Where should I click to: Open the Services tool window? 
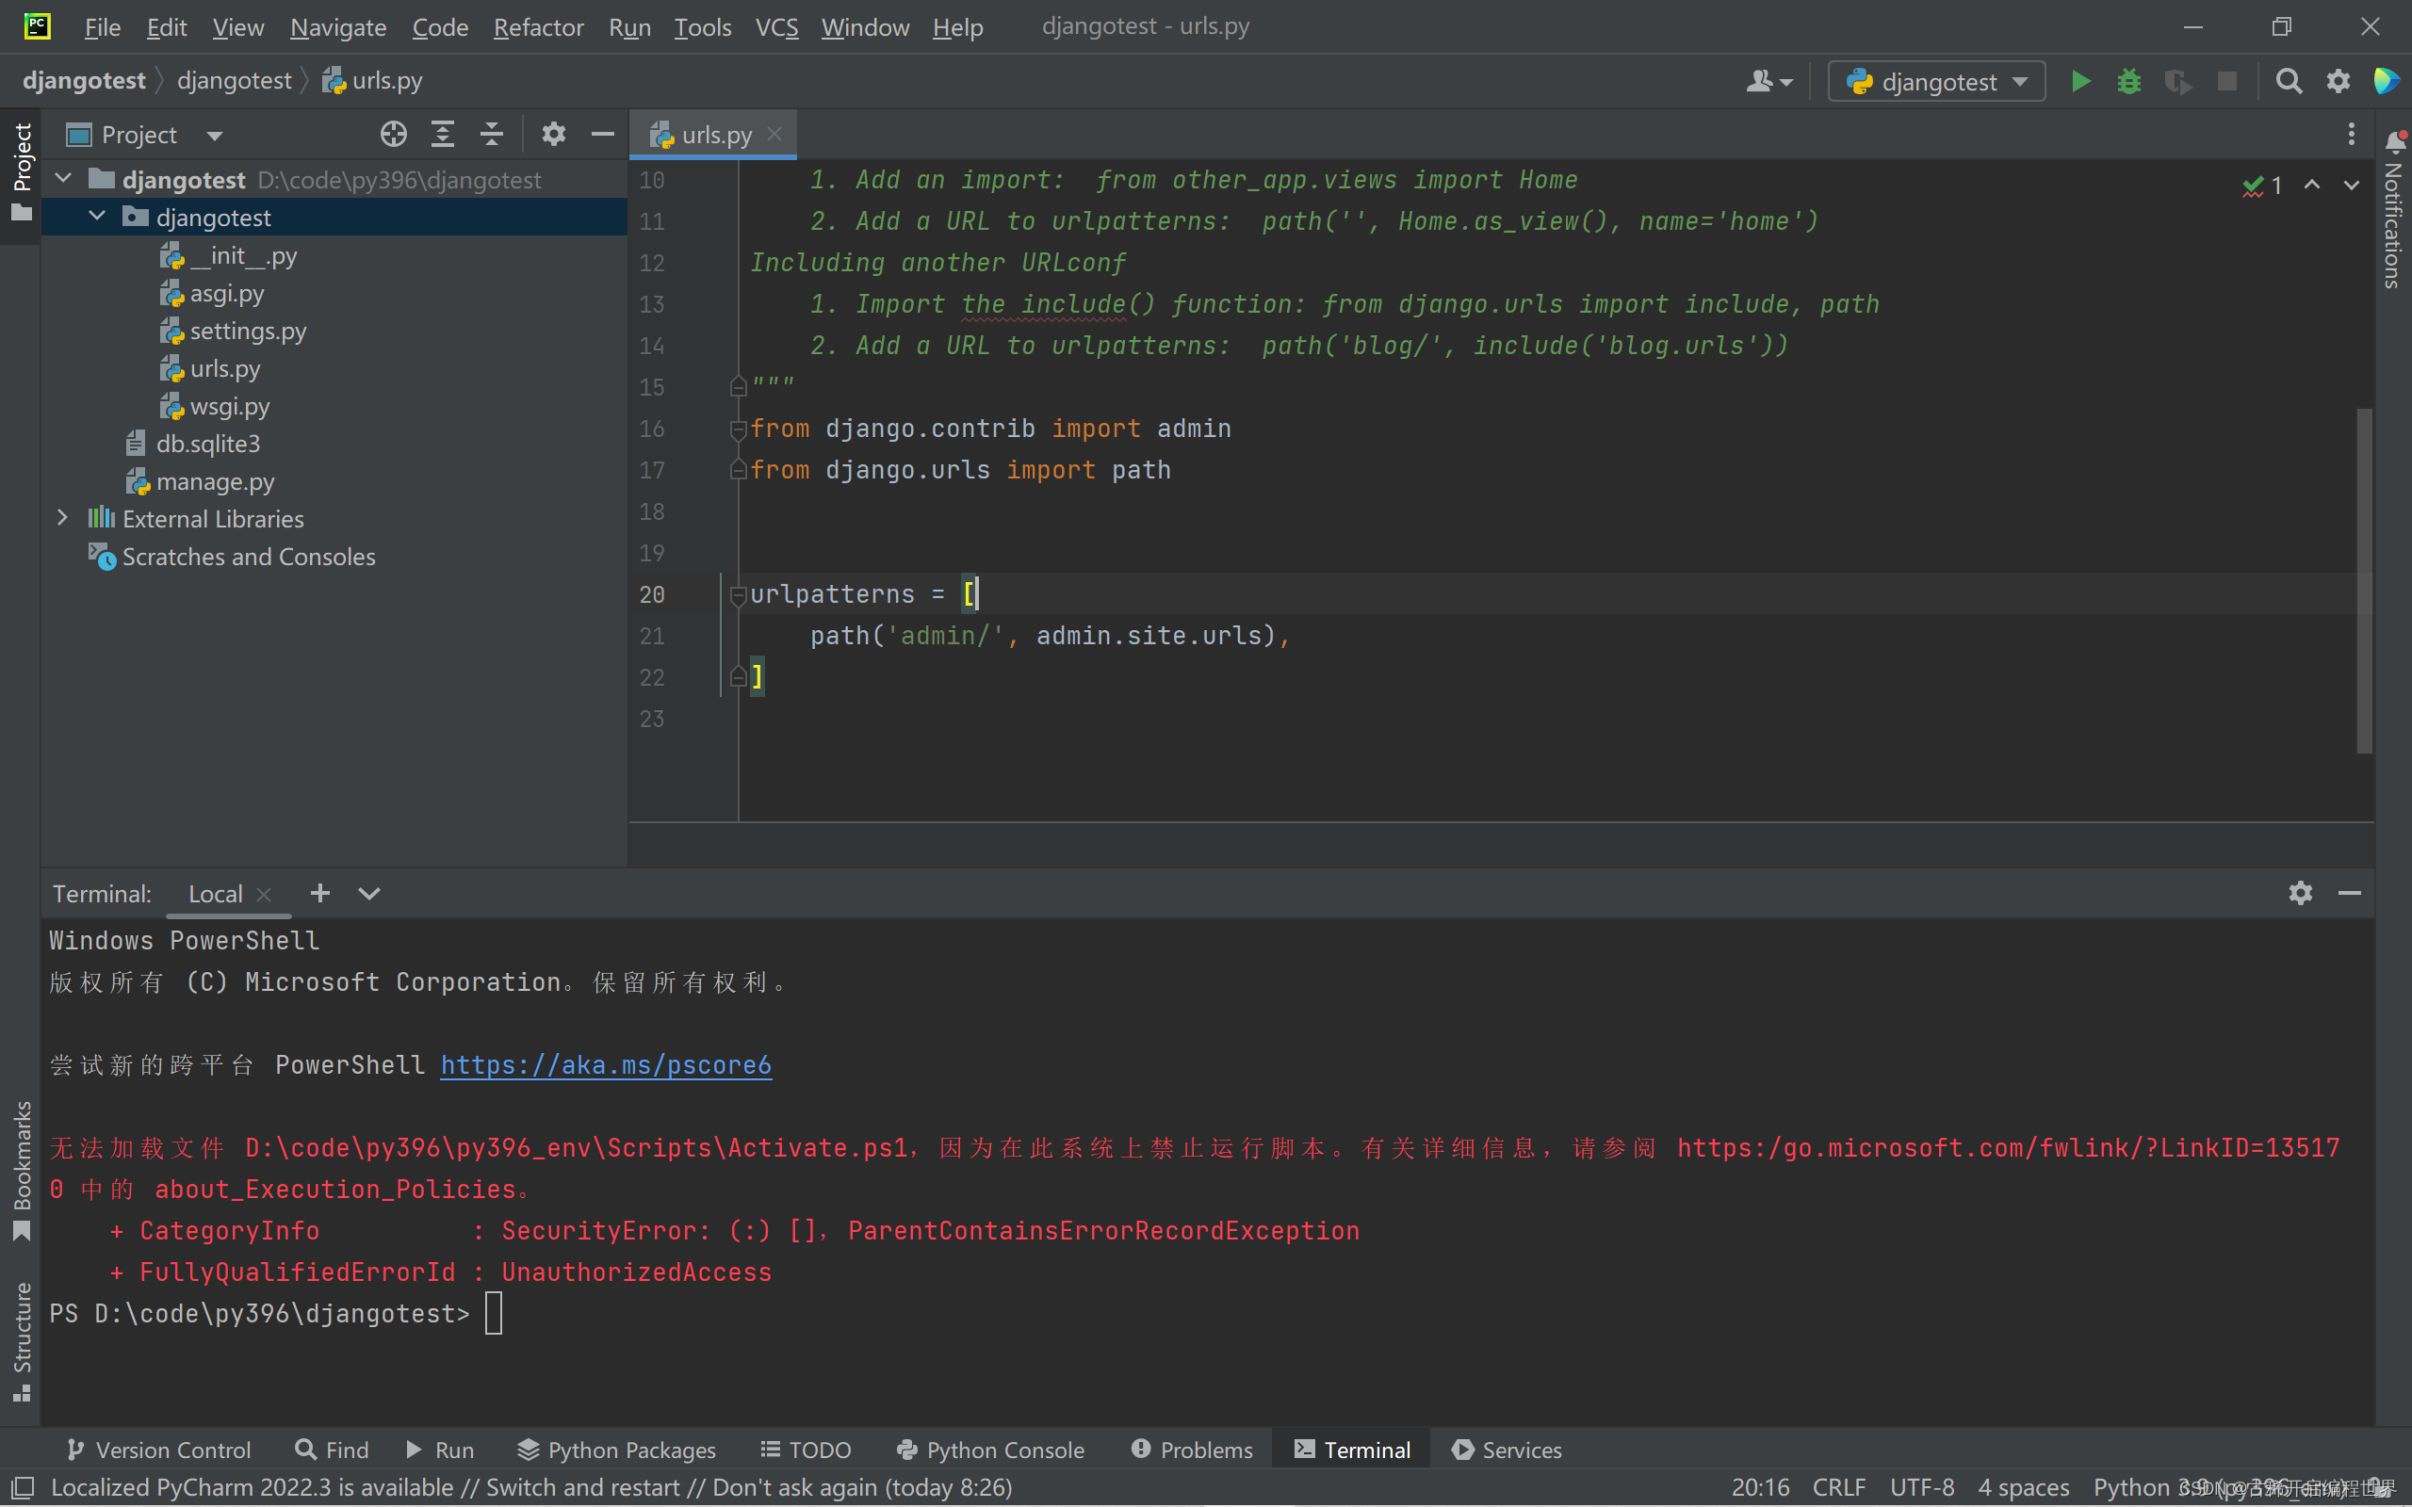pos(1506,1450)
